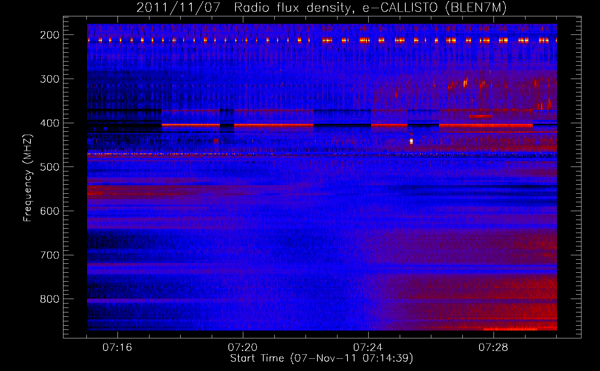
Task: Click the 700 frequency tick label
Action: [50, 255]
